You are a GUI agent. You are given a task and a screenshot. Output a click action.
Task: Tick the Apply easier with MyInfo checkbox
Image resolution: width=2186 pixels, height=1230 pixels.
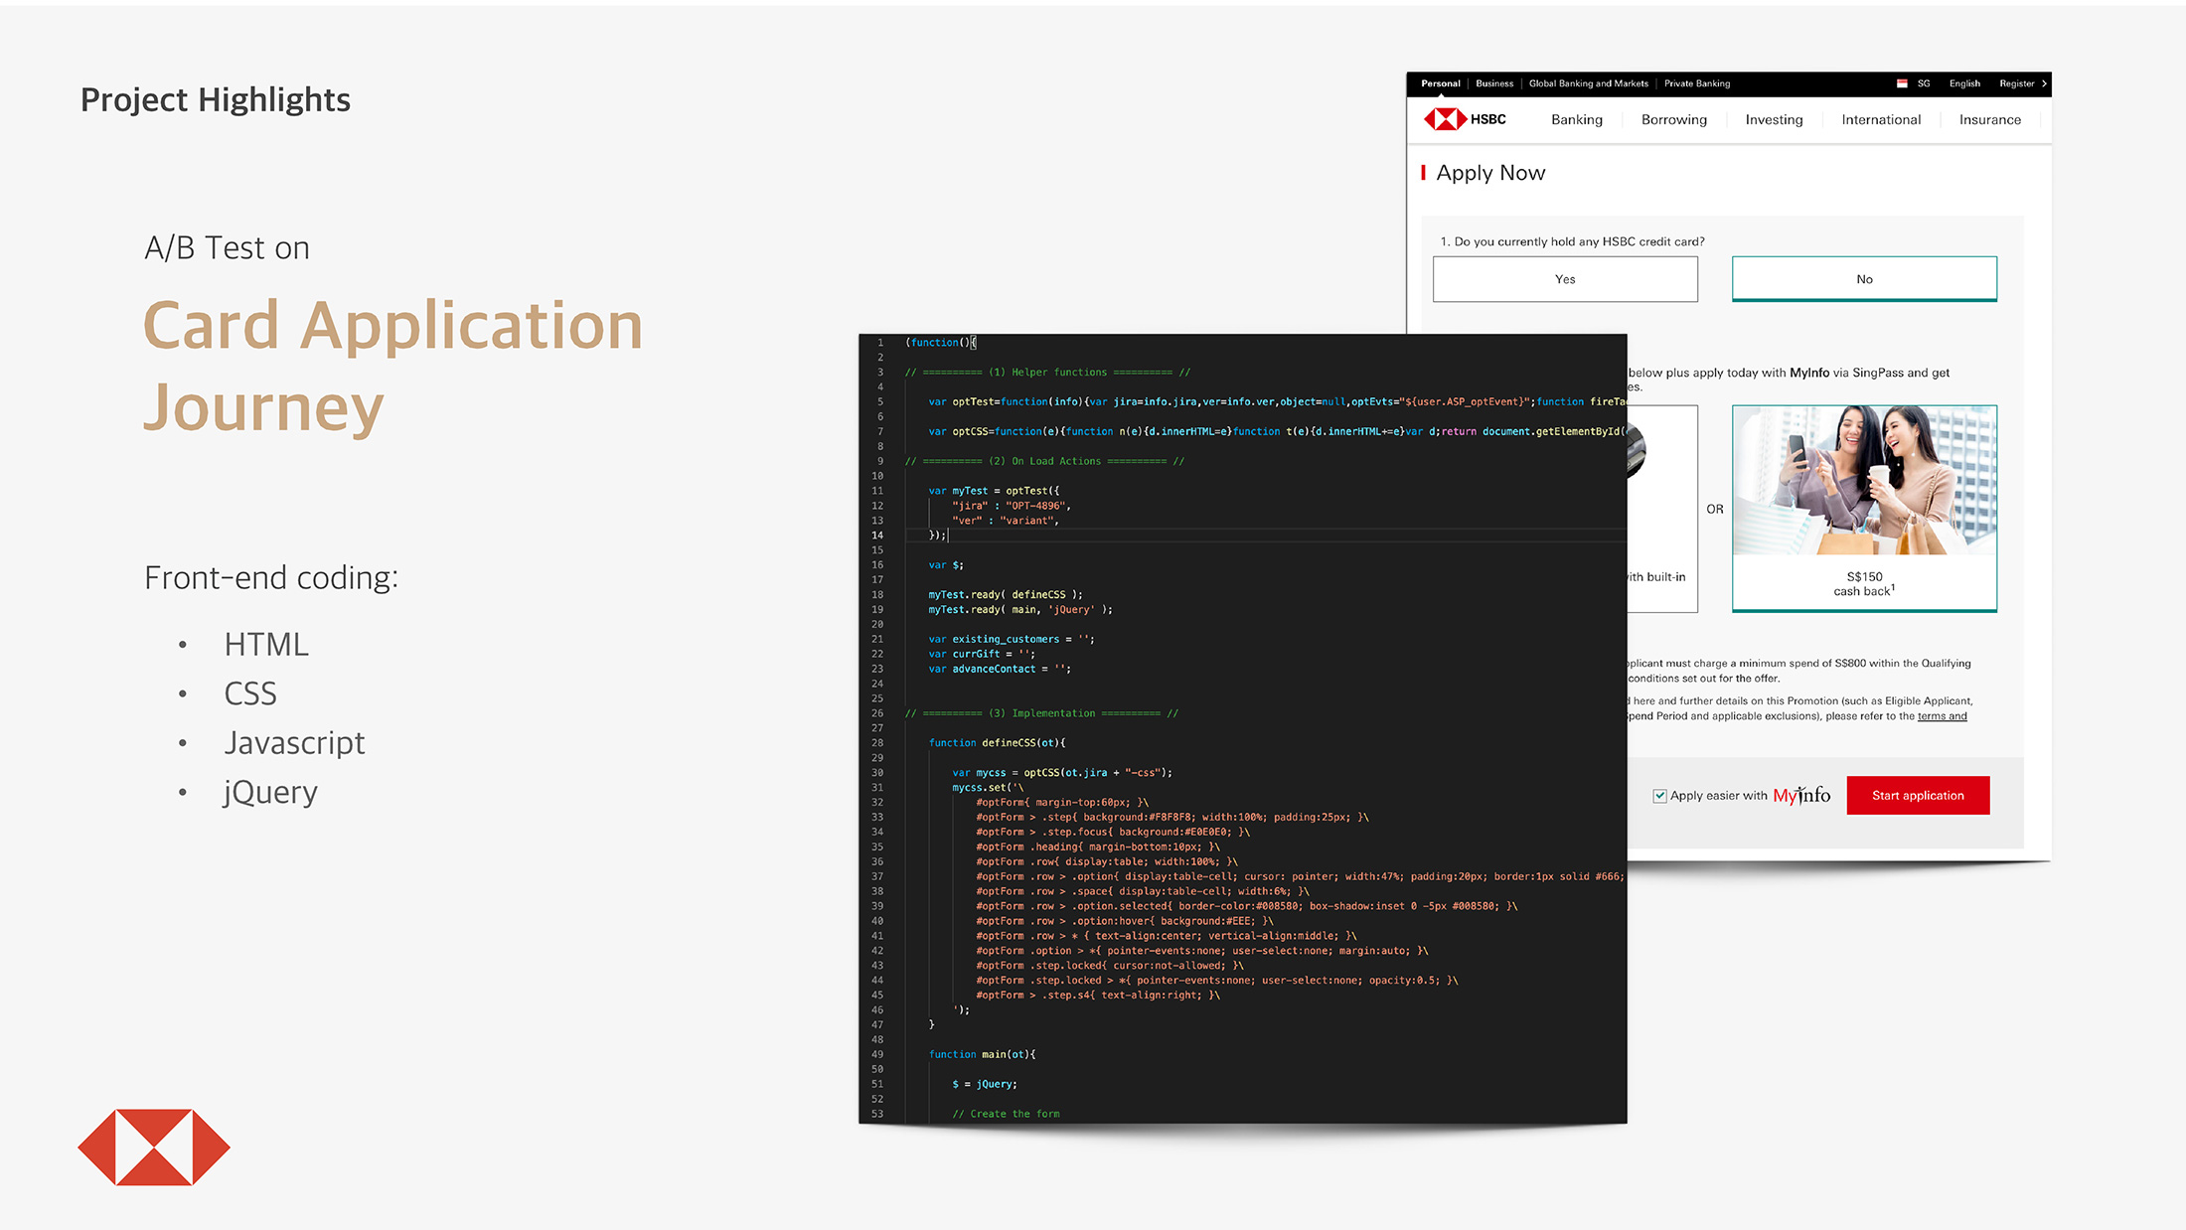coord(1659,796)
